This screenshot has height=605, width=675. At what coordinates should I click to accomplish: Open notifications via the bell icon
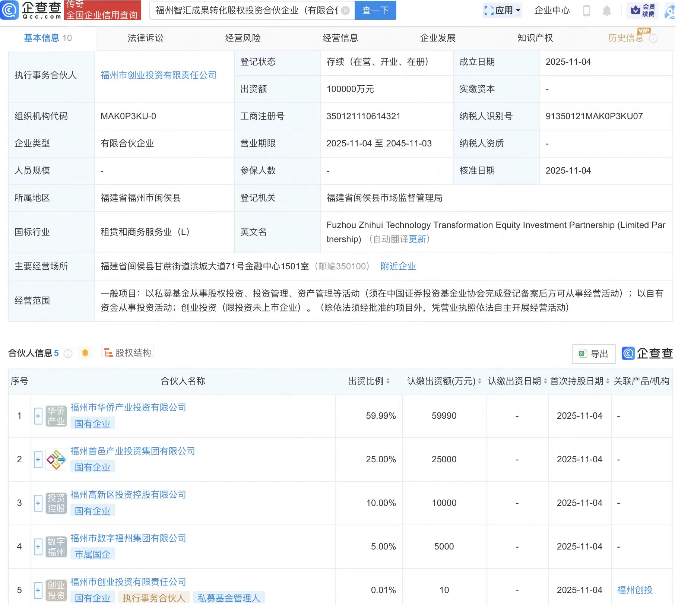606,10
